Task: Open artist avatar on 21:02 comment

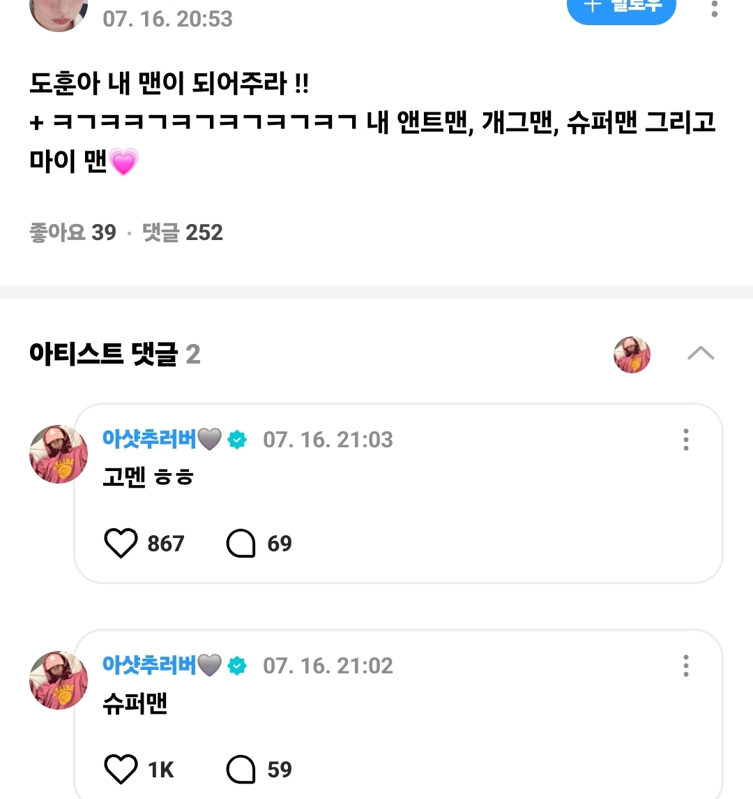Action: click(x=59, y=680)
